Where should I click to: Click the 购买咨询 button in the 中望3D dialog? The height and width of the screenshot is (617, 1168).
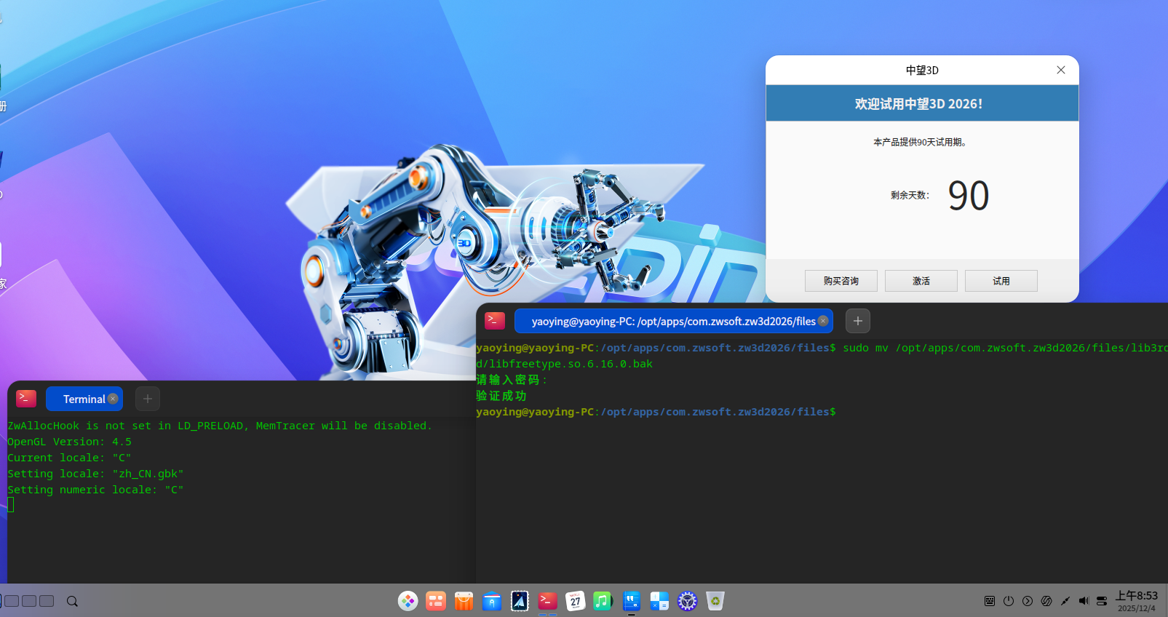(841, 281)
